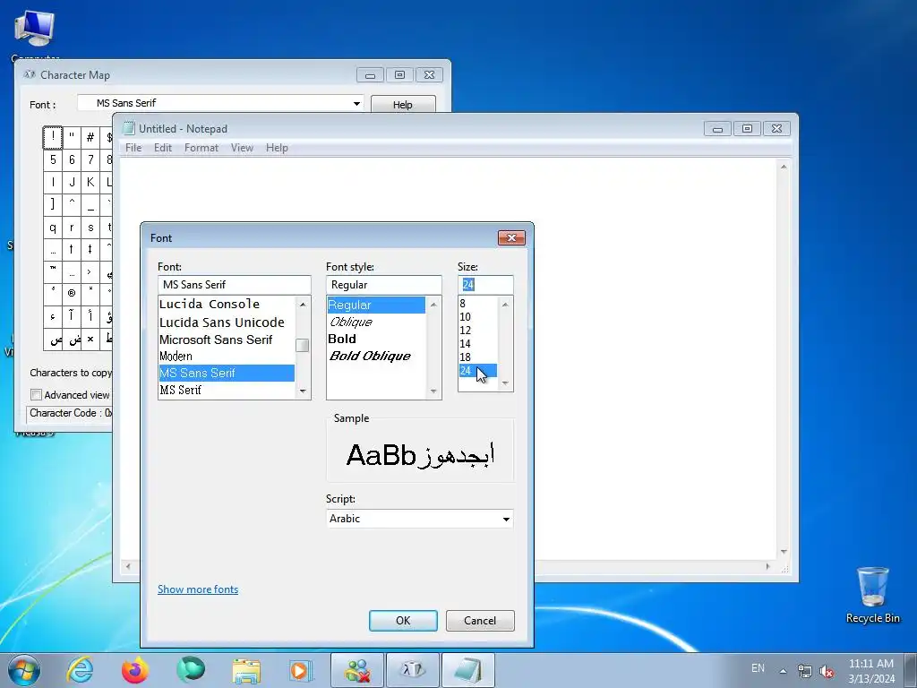Click the Font style input field

[x=383, y=285]
